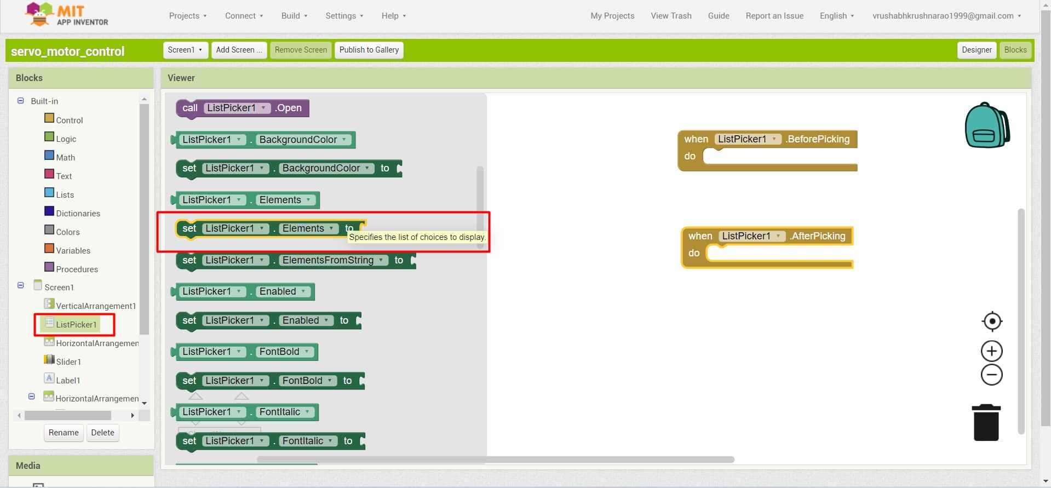Viewport: 1051px width, 488px height.
Task: Click the call ListPicker1.Open block
Action: [x=242, y=108]
